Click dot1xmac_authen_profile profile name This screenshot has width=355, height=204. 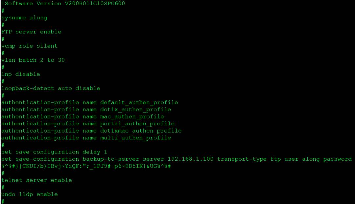click(141, 131)
